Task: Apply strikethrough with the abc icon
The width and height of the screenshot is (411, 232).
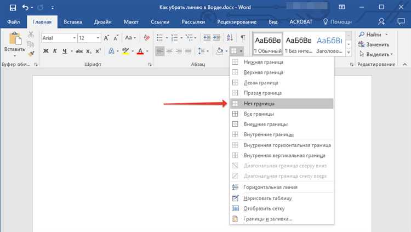Action: (x=79, y=51)
